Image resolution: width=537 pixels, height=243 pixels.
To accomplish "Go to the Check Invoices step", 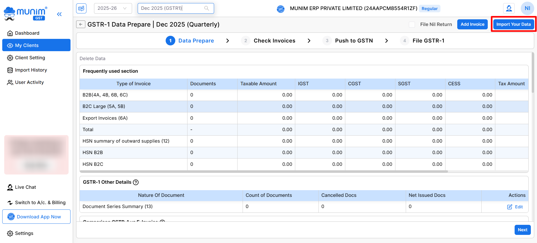I will tap(274, 41).
